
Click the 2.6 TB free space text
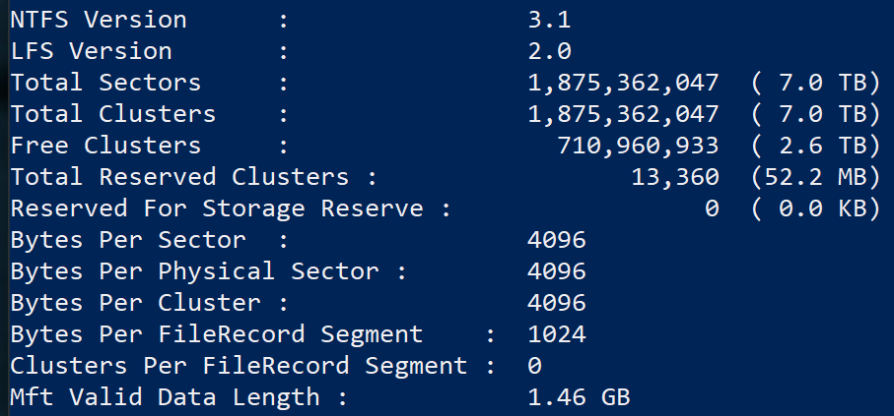point(815,145)
